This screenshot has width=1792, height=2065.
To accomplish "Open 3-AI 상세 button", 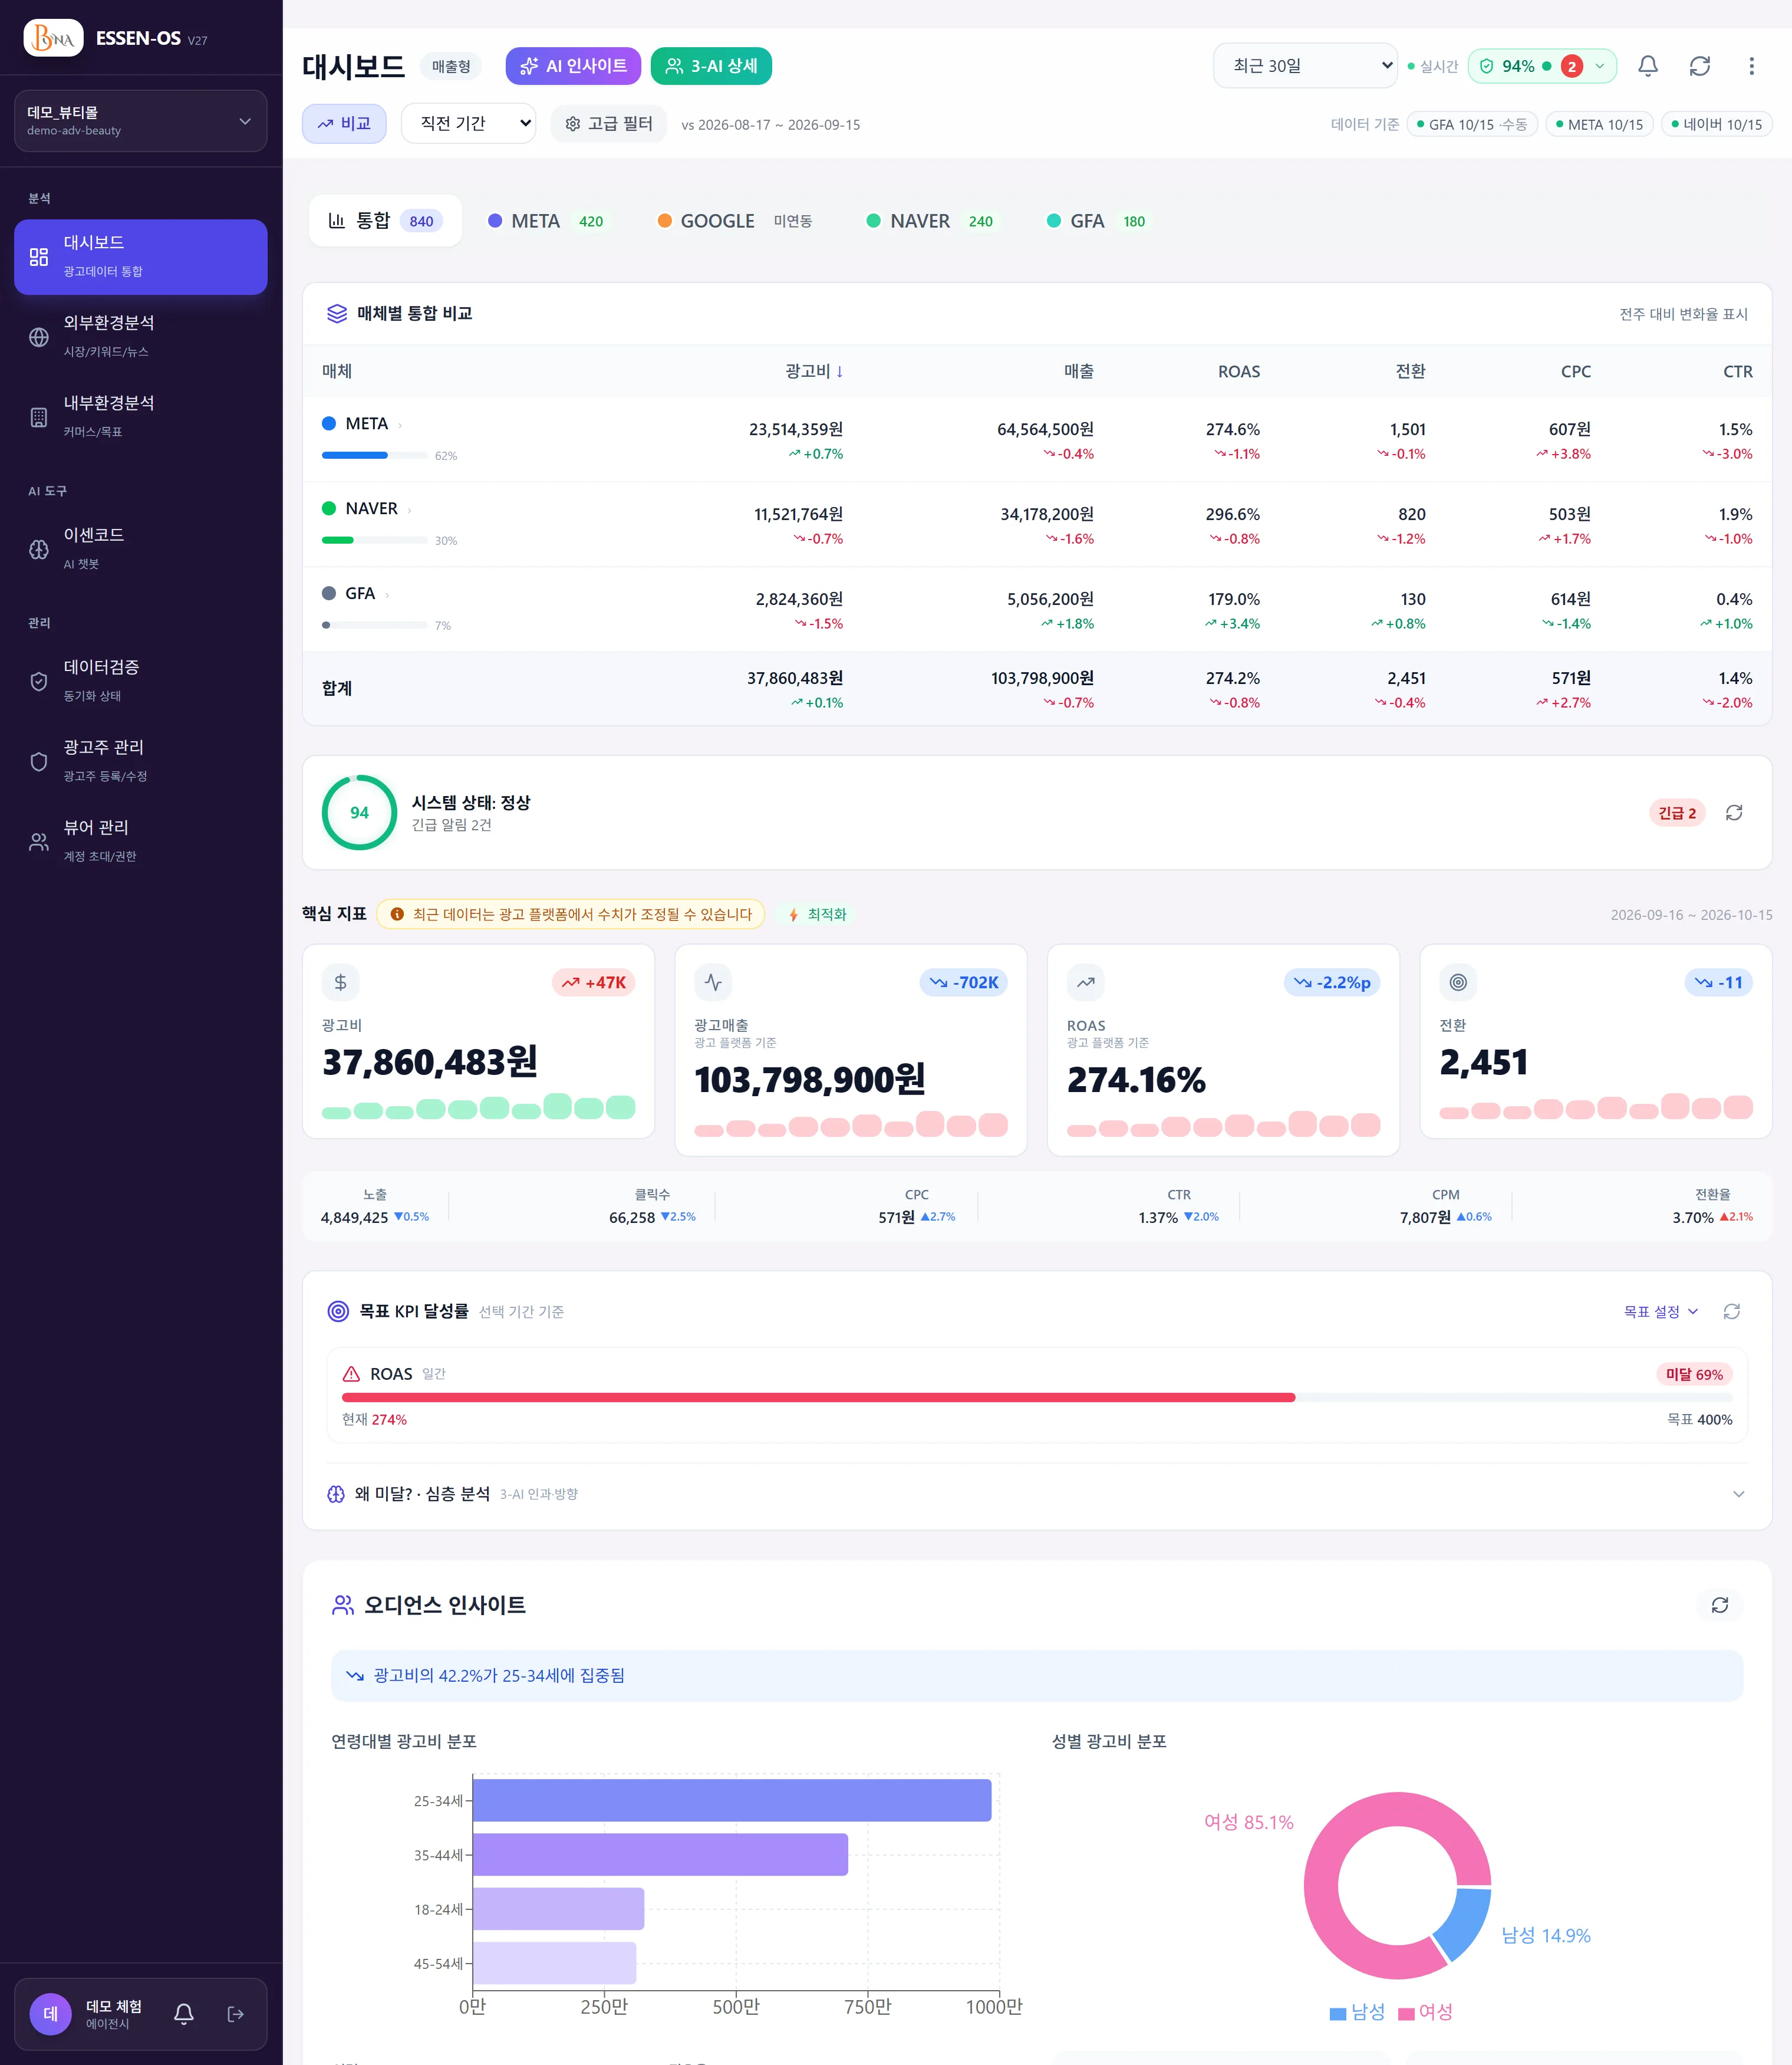I will tap(711, 66).
